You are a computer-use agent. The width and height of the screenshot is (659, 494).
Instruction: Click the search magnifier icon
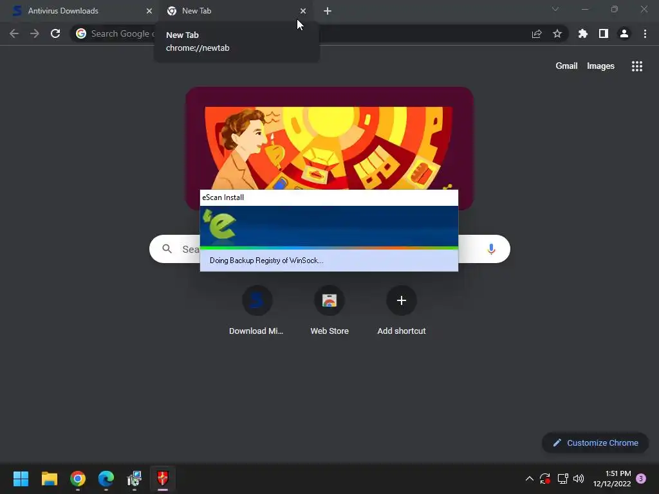point(167,249)
